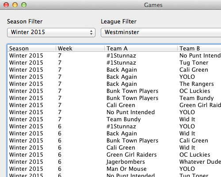This screenshot has height=177, width=221.
Task: Click the green zoom window button
Action: (24, 5)
